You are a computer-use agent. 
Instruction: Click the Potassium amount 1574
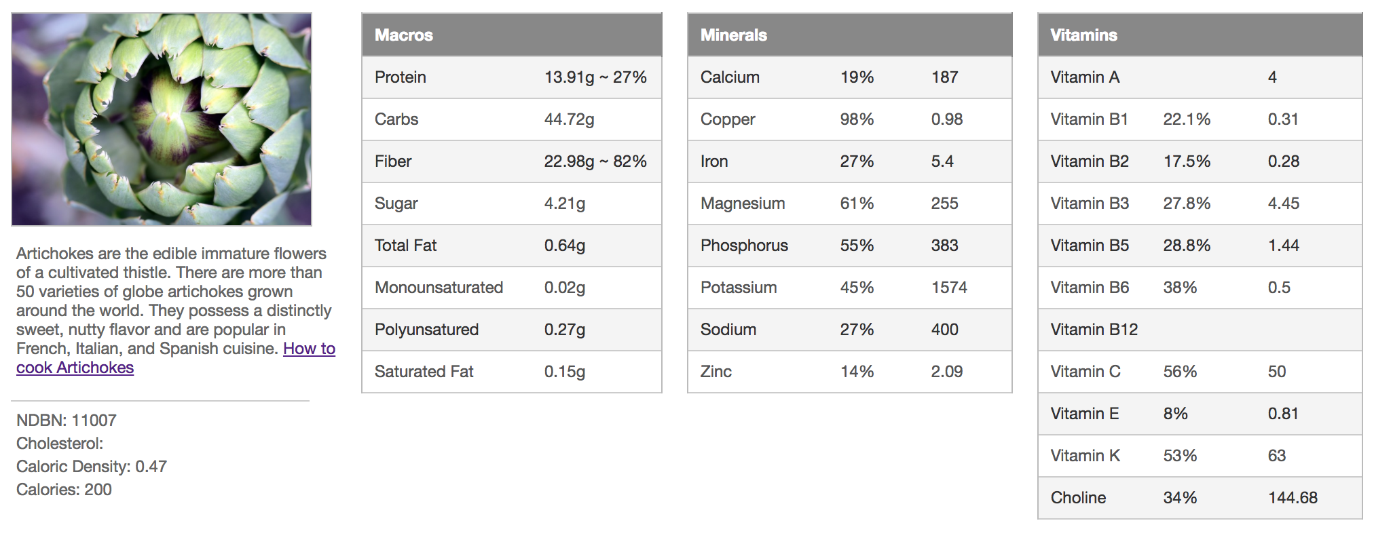pyautogui.click(x=949, y=288)
